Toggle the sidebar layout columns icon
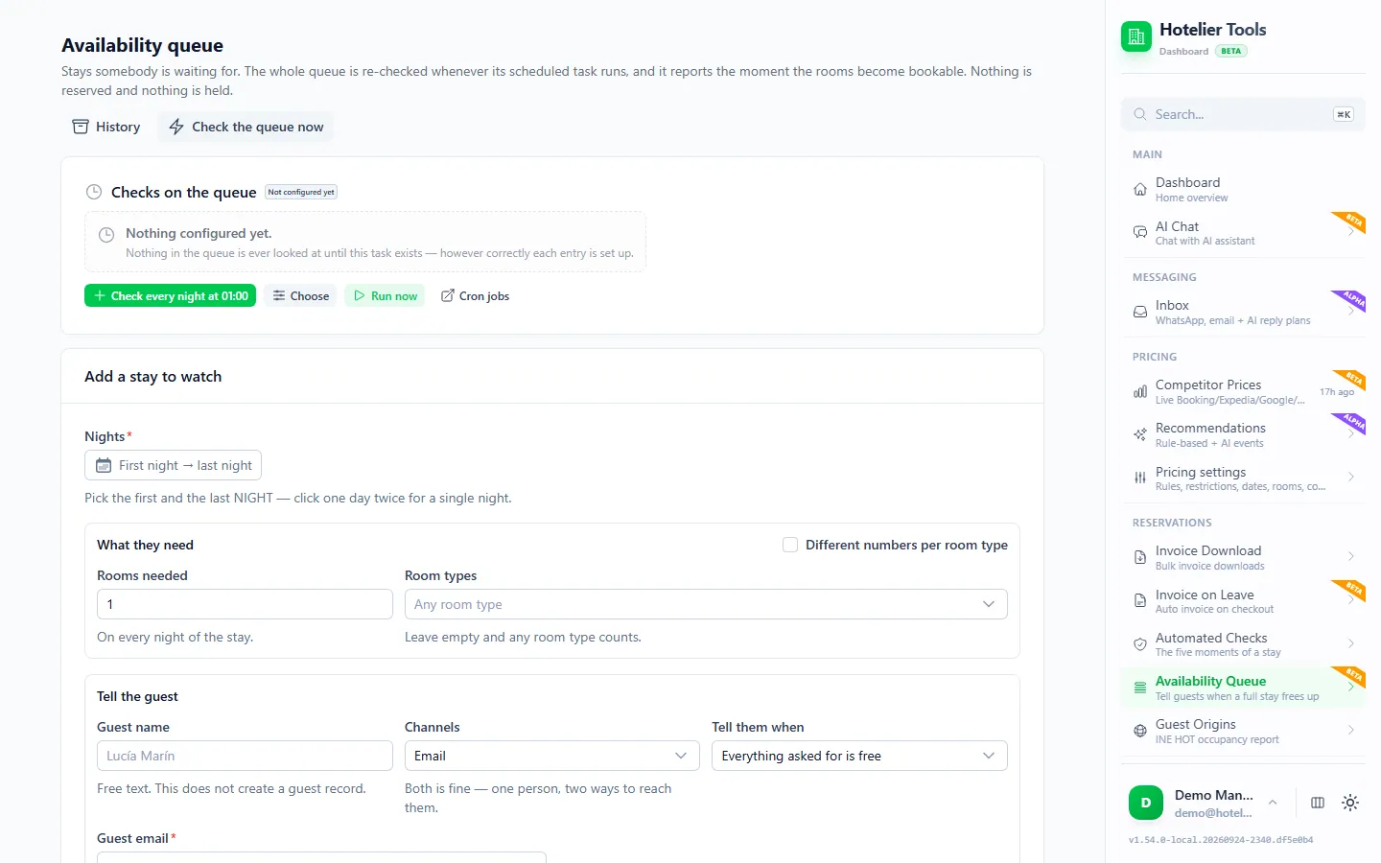 [x=1318, y=803]
